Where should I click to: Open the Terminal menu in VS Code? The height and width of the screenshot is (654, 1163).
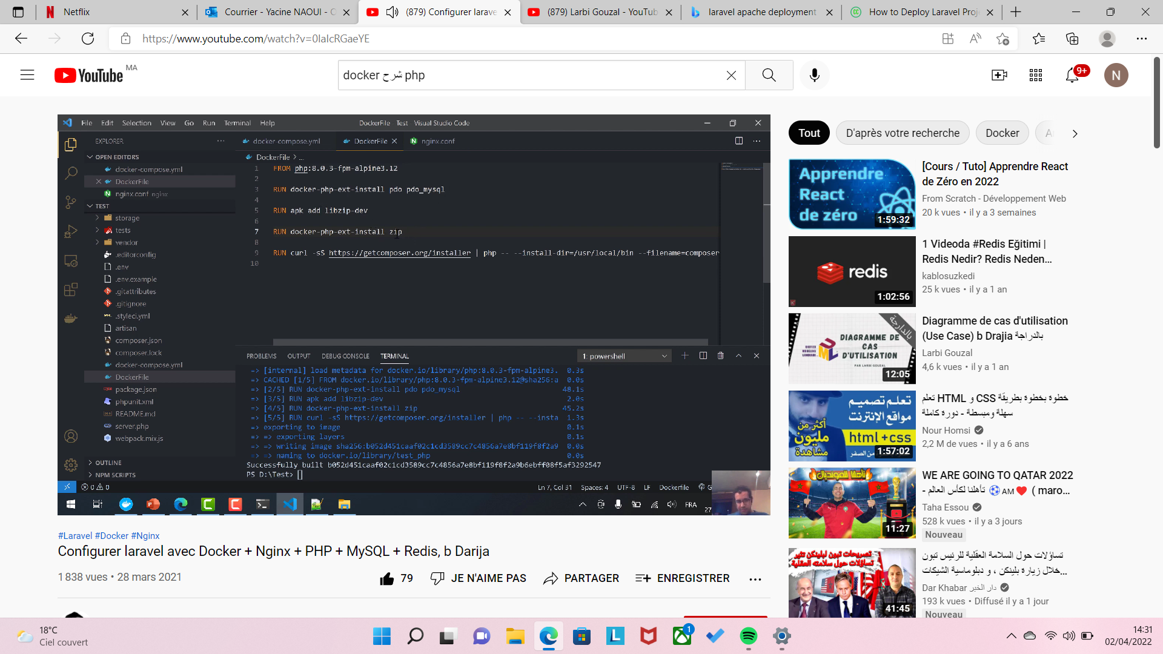pos(237,122)
